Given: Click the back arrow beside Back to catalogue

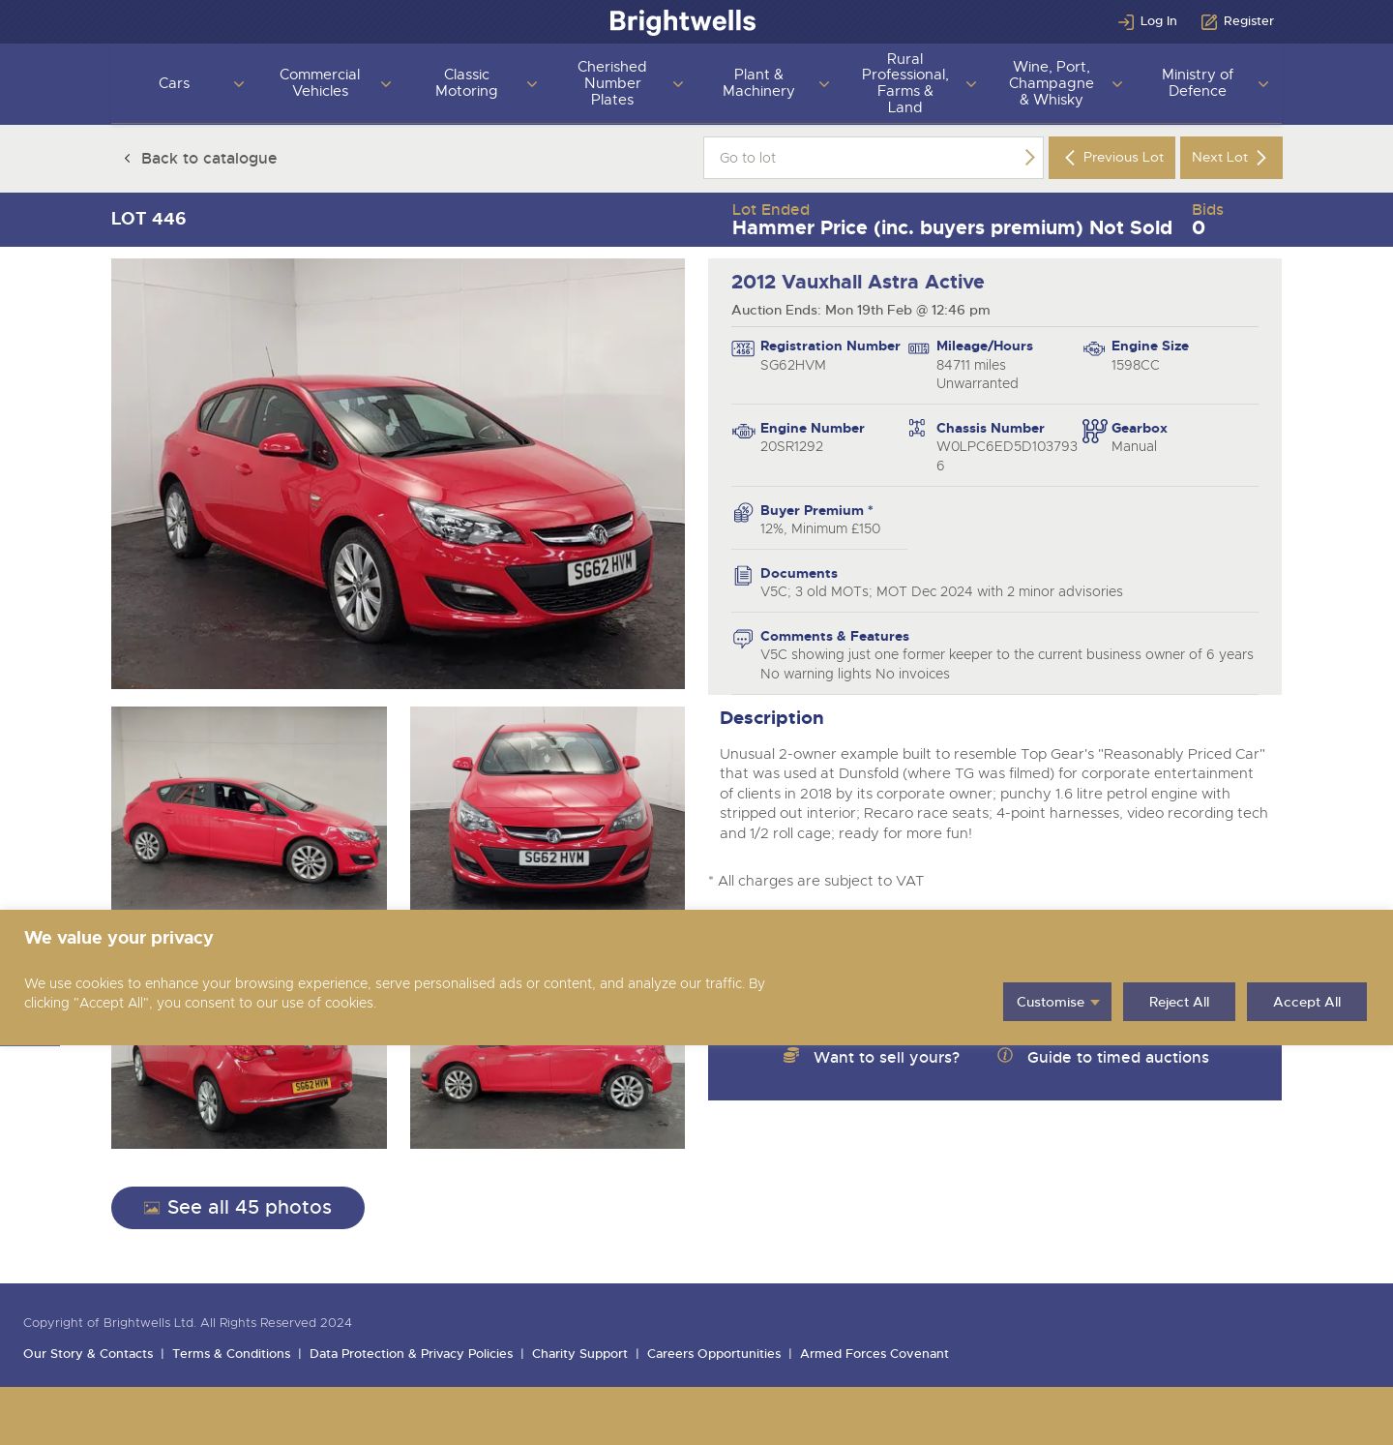Looking at the screenshot, I should coord(127,158).
